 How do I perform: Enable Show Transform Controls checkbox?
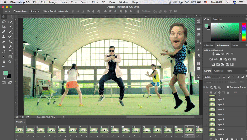(x=43, y=11)
